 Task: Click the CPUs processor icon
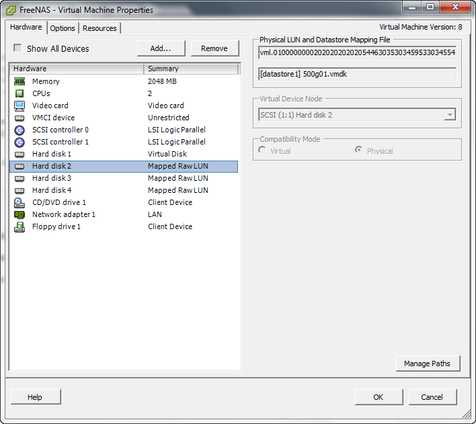(19, 93)
